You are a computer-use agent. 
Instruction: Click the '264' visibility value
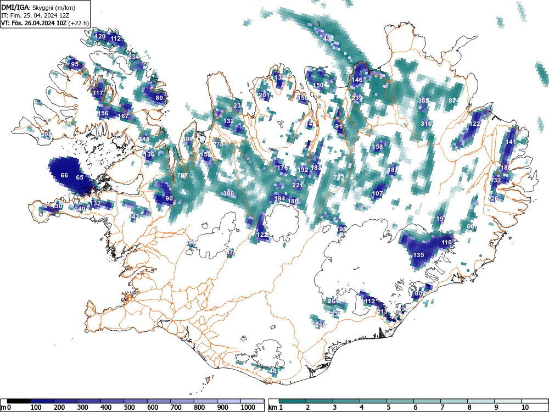click(x=333, y=301)
